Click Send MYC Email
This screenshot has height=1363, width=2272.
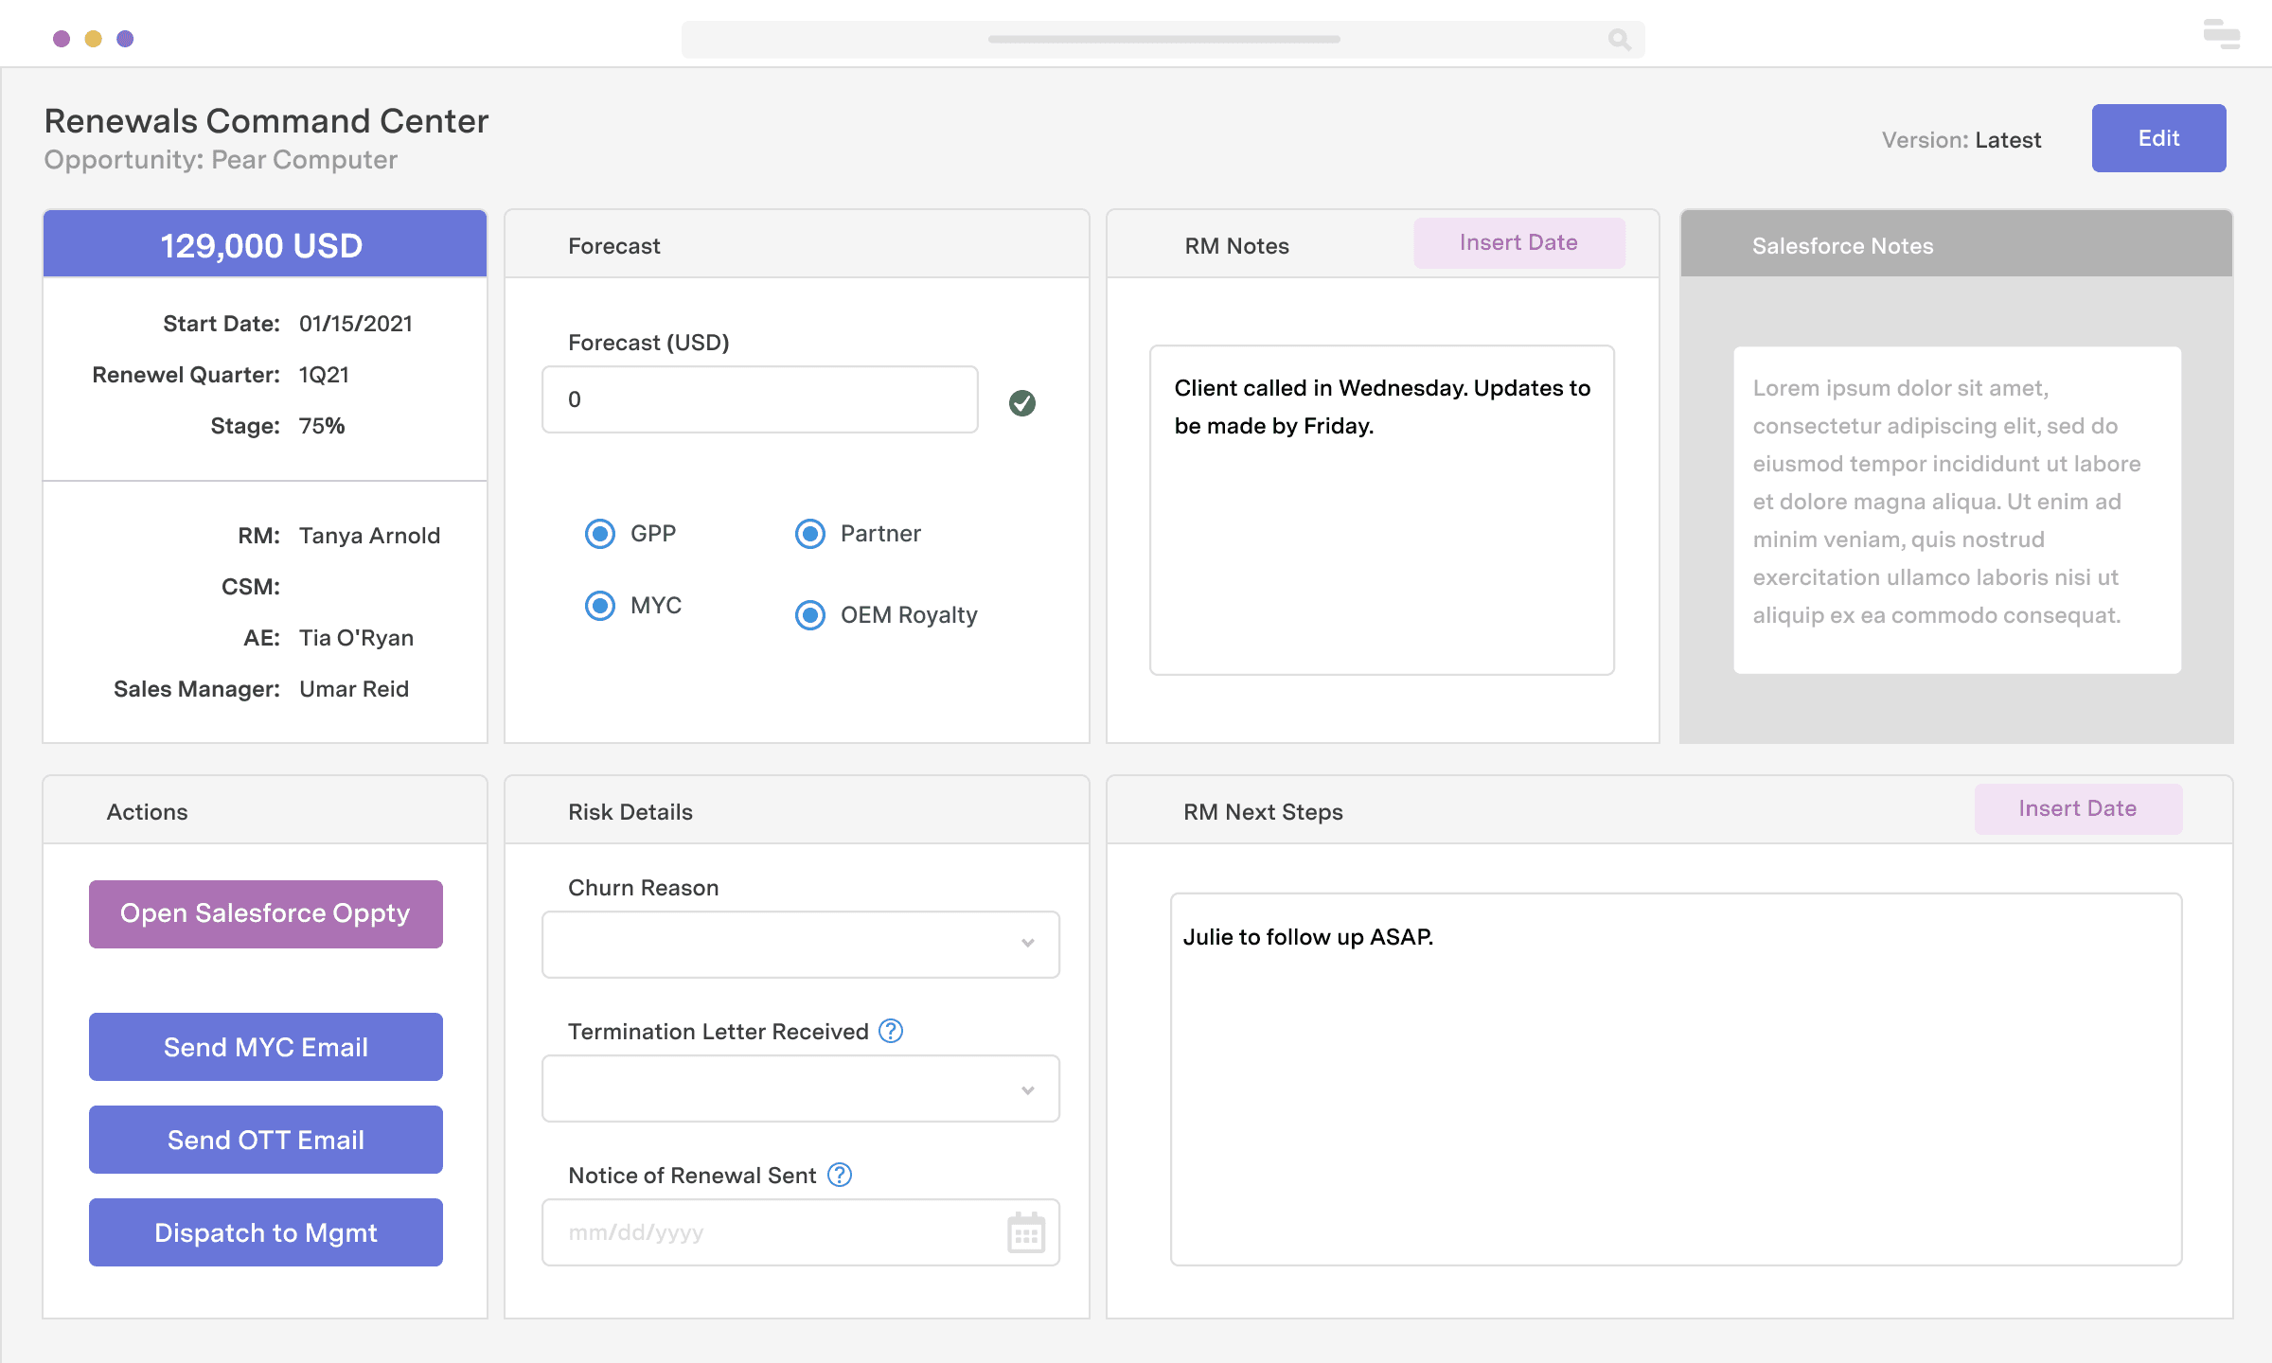point(265,1046)
